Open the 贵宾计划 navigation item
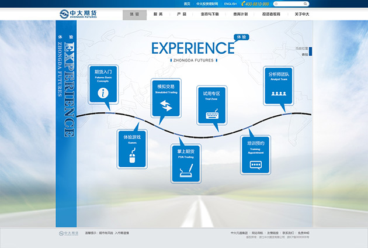 click(241, 15)
